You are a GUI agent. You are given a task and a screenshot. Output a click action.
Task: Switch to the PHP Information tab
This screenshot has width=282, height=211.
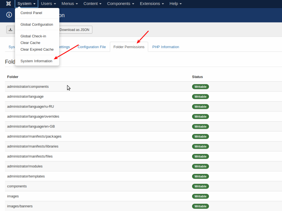click(166, 47)
